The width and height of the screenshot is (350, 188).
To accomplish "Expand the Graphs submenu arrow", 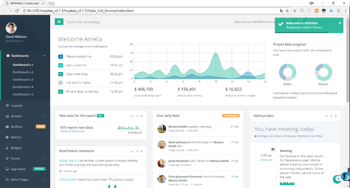I will pos(45,116).
